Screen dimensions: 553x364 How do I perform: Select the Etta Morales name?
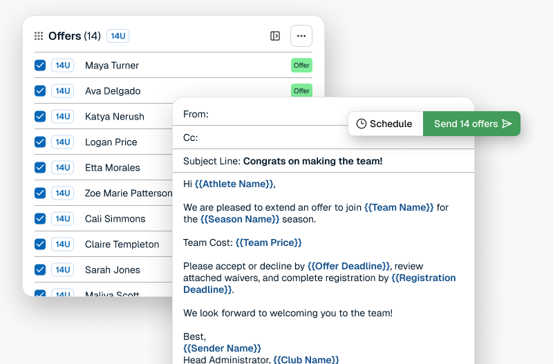[x=113, y=168]
